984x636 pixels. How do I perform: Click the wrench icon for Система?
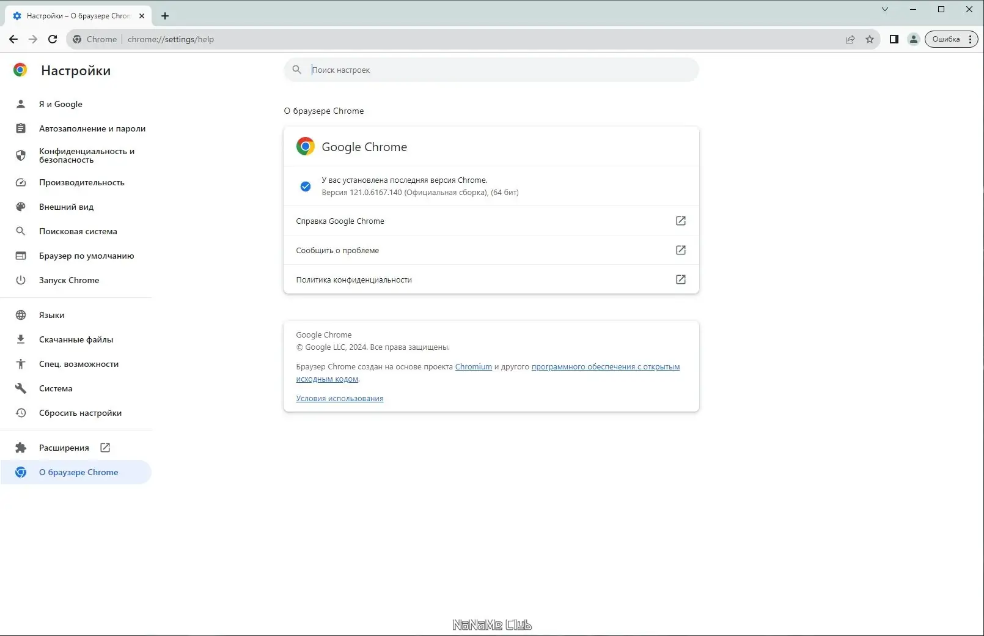[x=21, y=388]
